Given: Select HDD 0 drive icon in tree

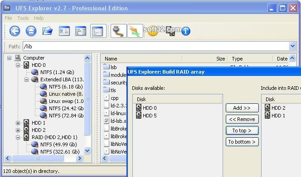Looking at the screenshot, I should [26, 65].
